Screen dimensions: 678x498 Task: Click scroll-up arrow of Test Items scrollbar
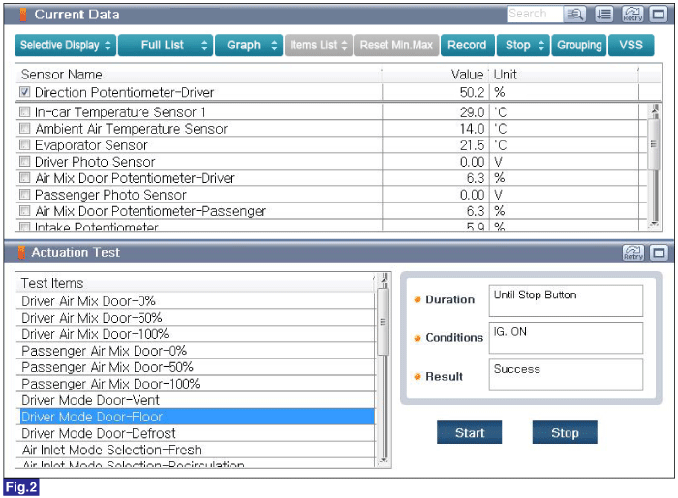[384, 281]
